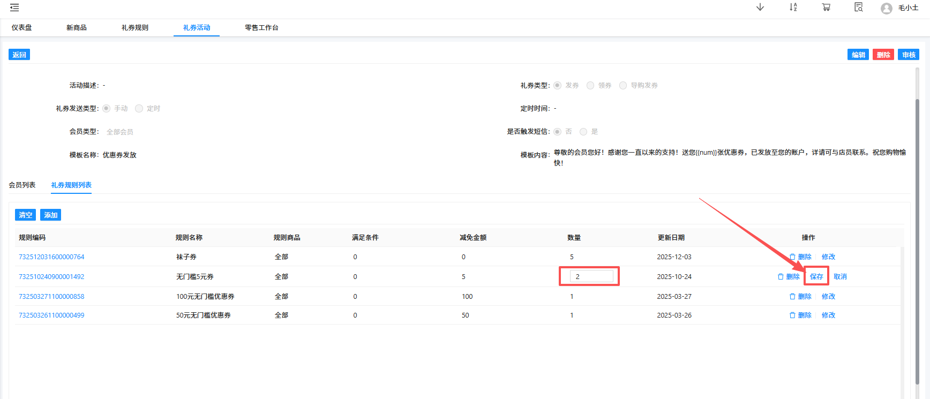This screenshot has width=930, height=399.
Task: Select 否 for SMS trigger
Action: 558,131
